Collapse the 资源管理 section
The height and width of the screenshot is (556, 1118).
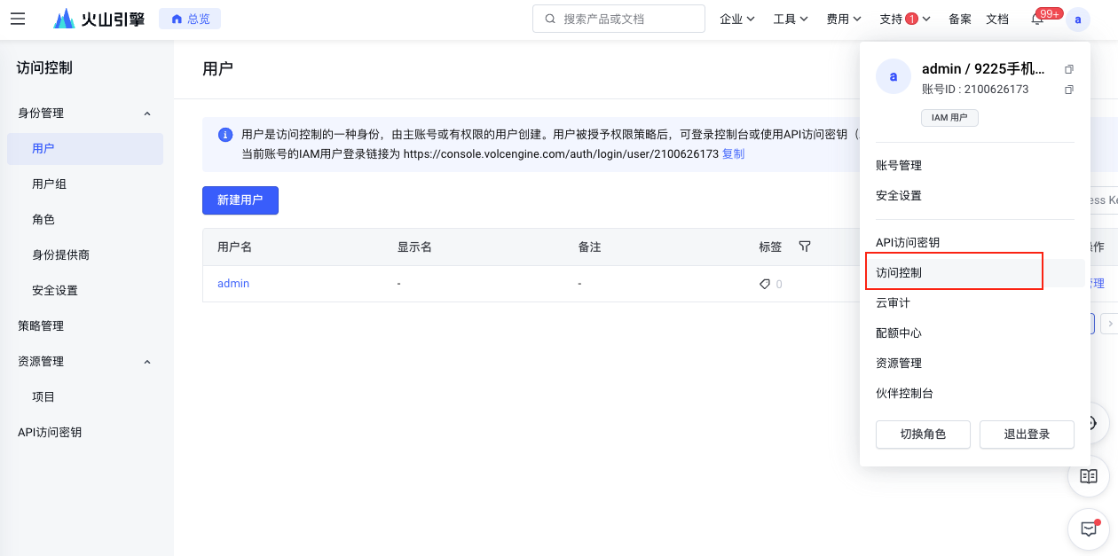[x=147, y=362]
